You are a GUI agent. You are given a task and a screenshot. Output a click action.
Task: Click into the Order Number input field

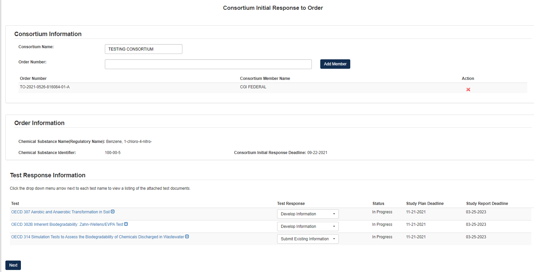208,64
